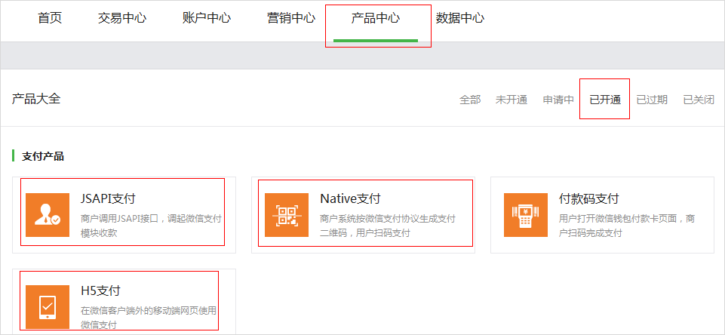The image size is (725, 335).
Task: Open the Native支付 product title
Action: 350,199
